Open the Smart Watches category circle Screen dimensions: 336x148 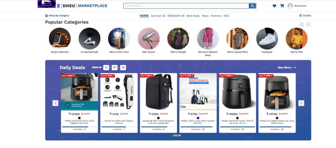pyautogui.click(x=60, y=39)
